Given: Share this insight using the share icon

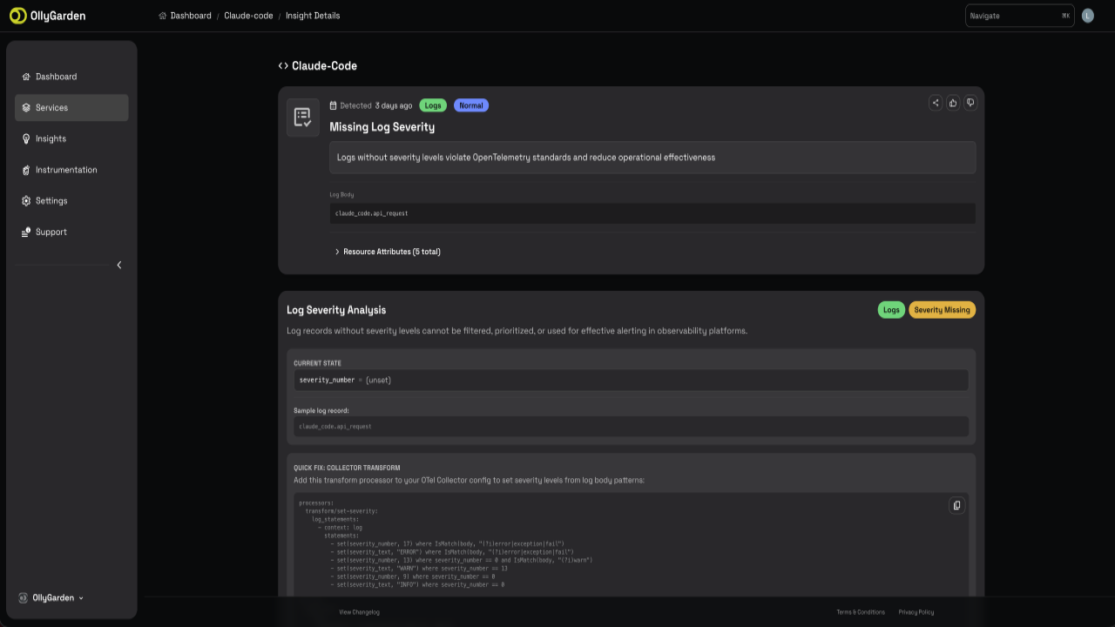Looking at the screenshot, I should pos(936,103).
